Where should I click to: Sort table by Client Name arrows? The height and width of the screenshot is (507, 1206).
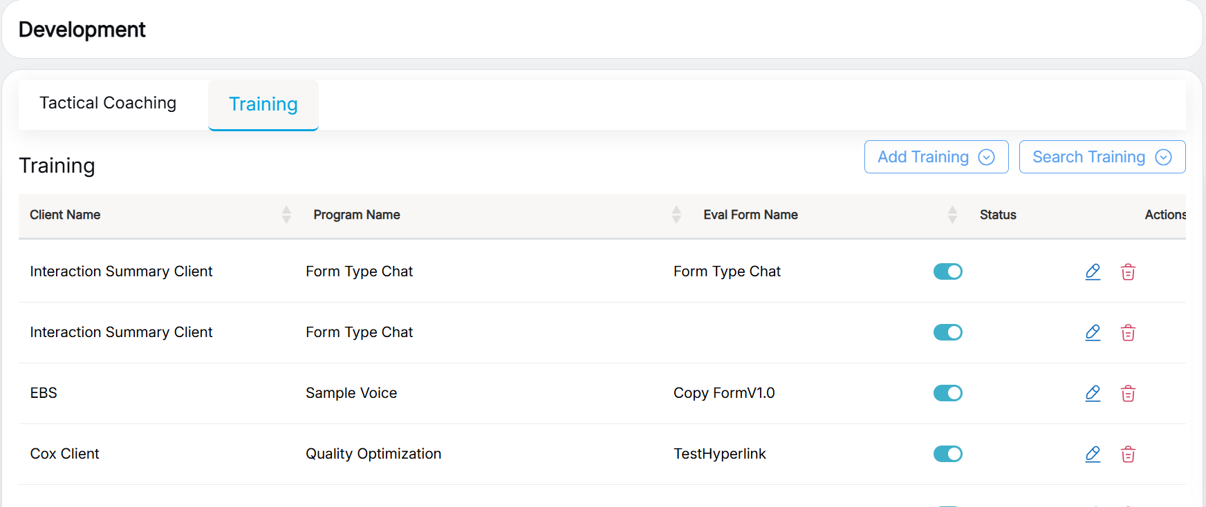286,215
